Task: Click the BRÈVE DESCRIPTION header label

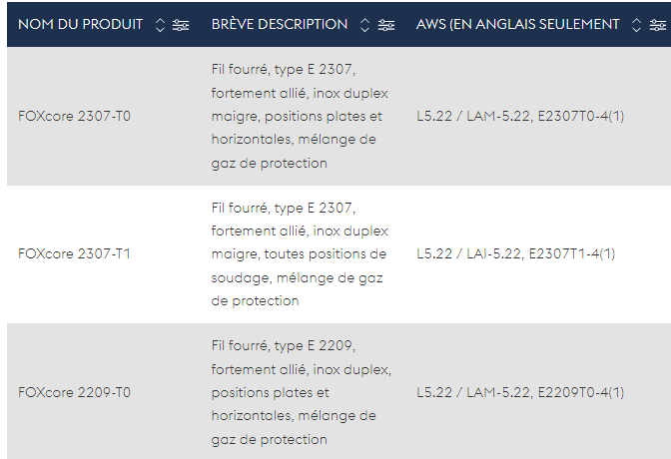Action: click(x=280, y=24)
